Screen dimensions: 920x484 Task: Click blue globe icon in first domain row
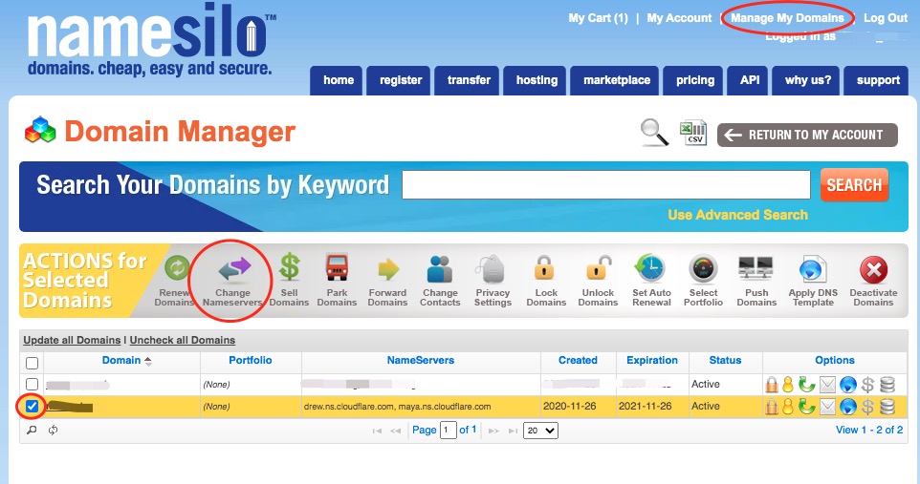(x=848, y=385)
